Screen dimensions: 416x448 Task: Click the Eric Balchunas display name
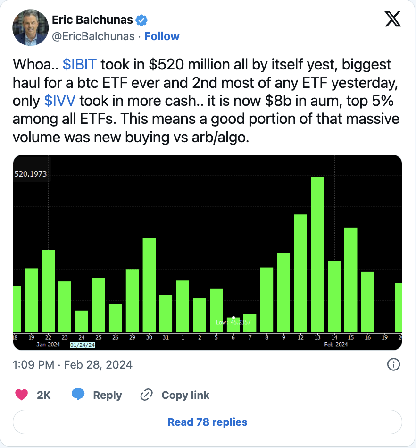(x=92, y=20)
